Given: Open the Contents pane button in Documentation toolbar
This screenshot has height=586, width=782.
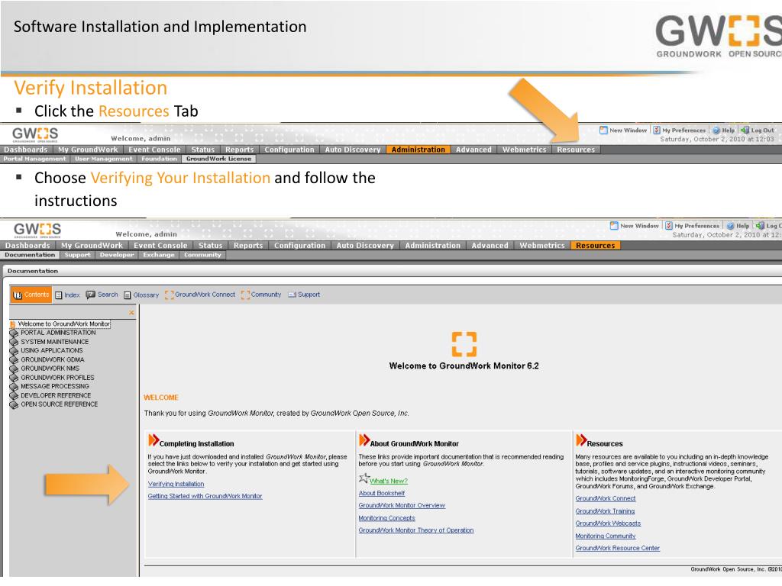Looking at the screenshot, I should (x=31, y=295).
